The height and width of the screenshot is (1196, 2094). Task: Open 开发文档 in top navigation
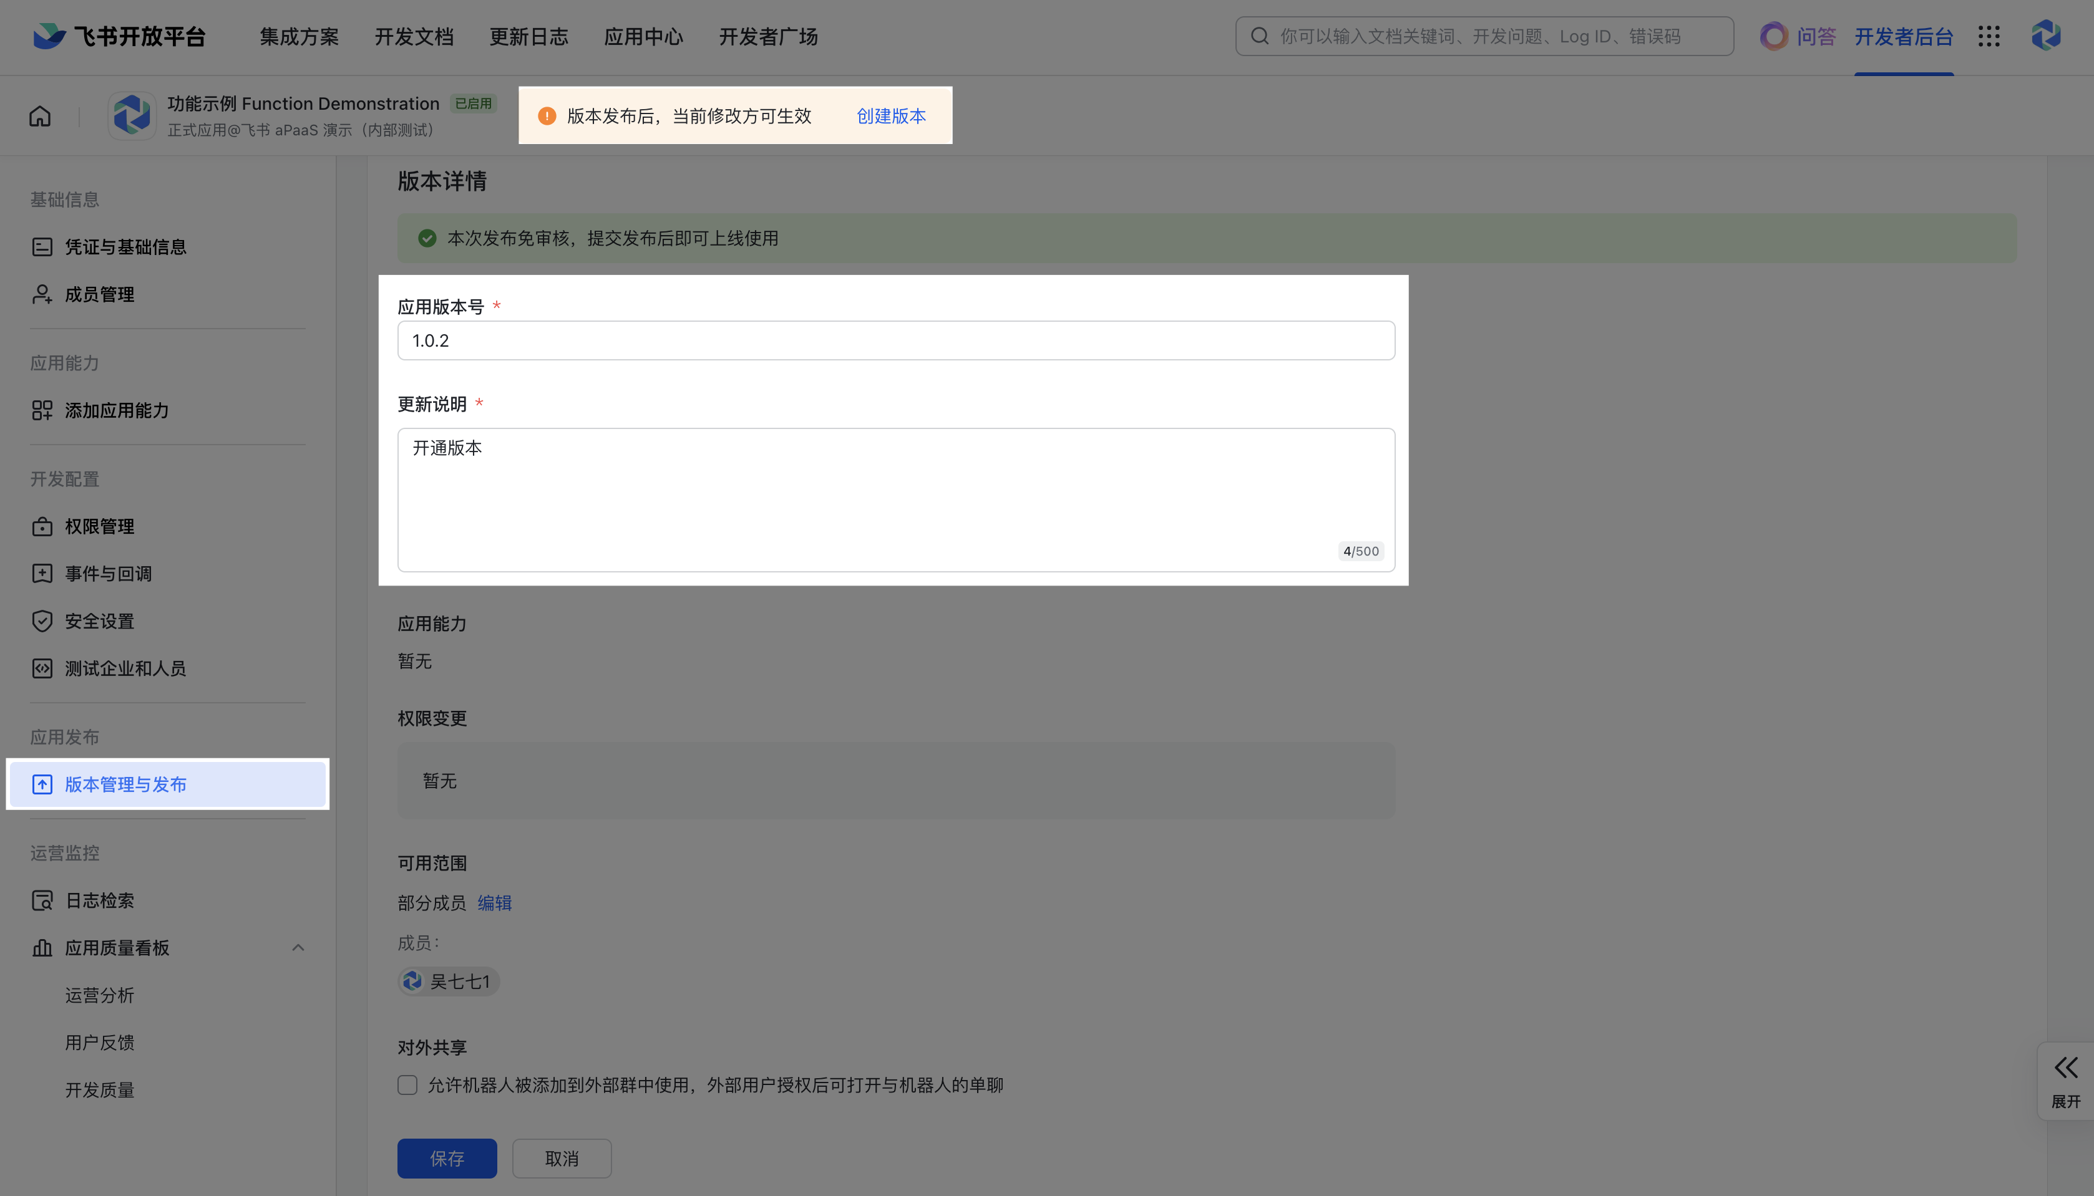click(414, 36)
